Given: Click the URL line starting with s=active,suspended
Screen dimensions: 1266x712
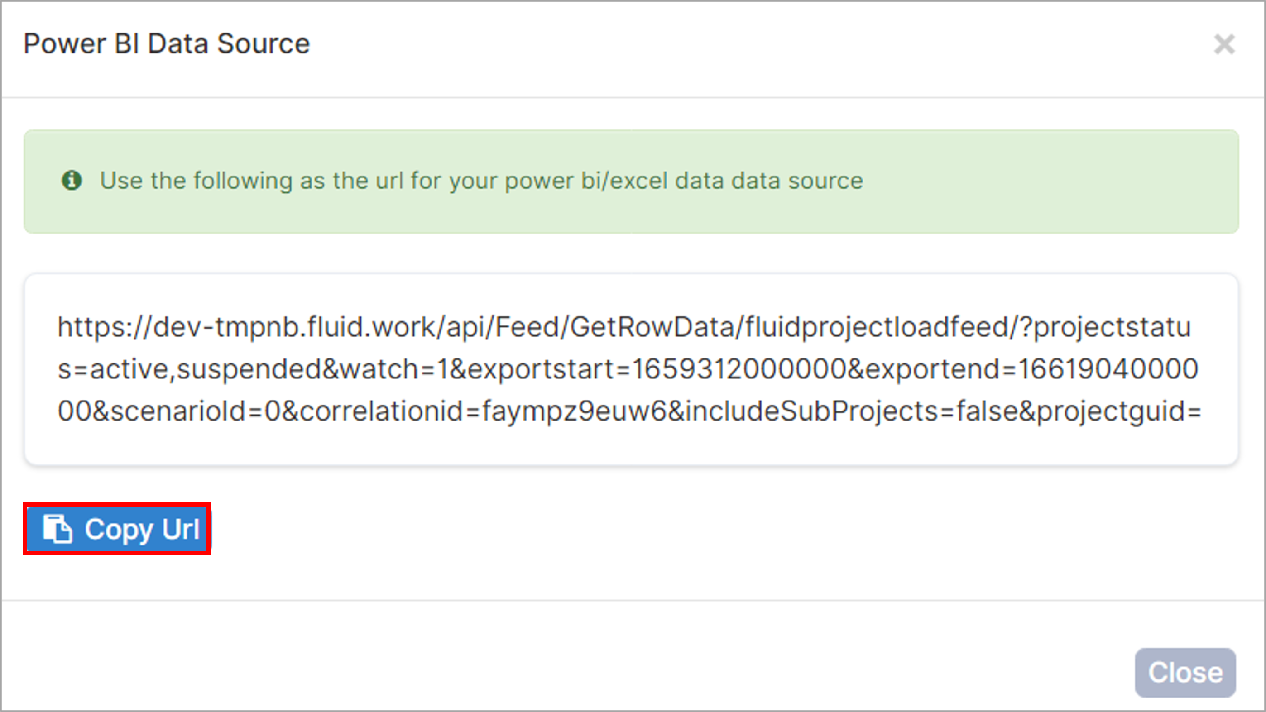Looking at the screenshot, I should pyautogui.click(x=628, y=369).
